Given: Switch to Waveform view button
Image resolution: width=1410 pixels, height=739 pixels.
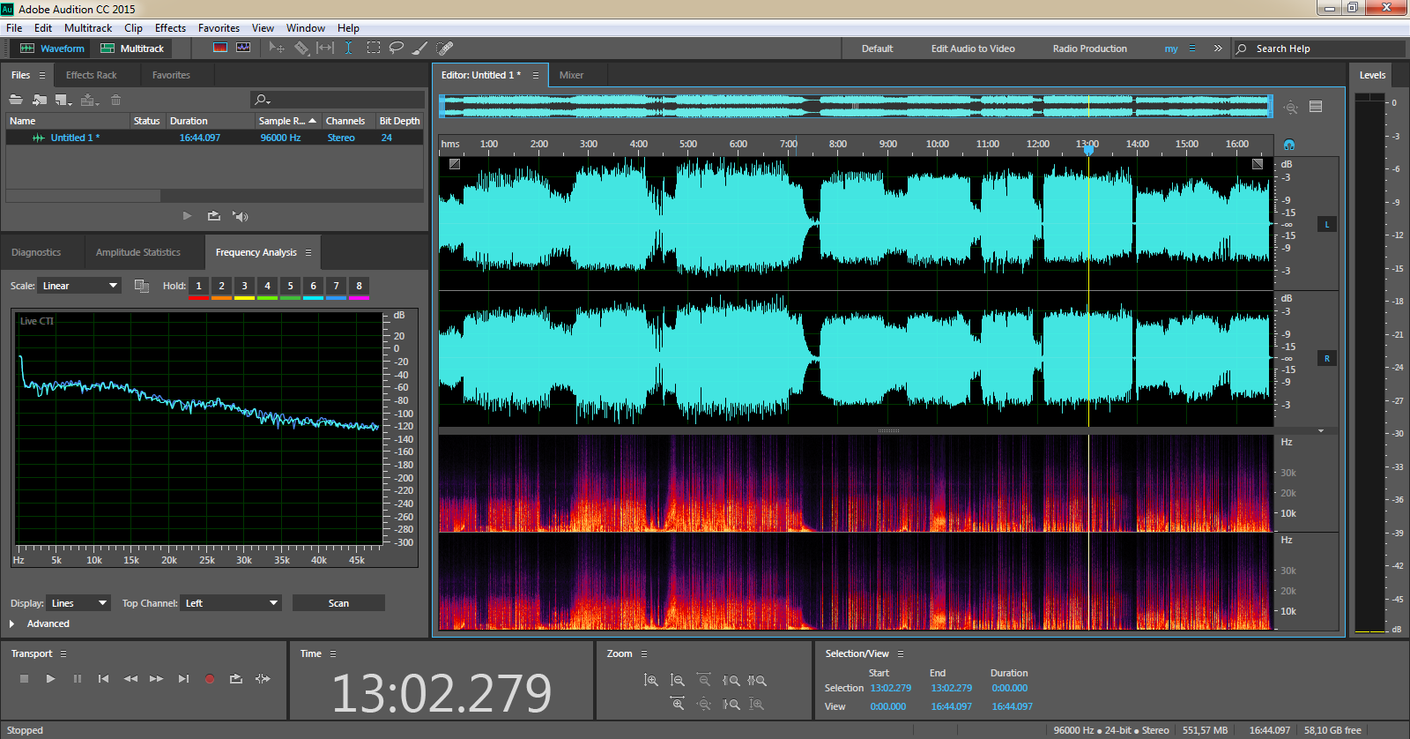Looking at the screenshot, I should 52,49.
